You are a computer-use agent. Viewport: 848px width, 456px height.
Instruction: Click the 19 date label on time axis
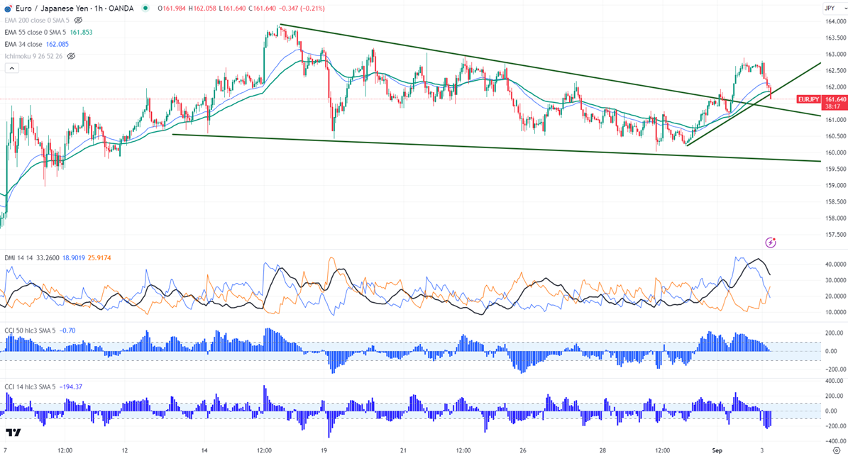tap(324, 450)
